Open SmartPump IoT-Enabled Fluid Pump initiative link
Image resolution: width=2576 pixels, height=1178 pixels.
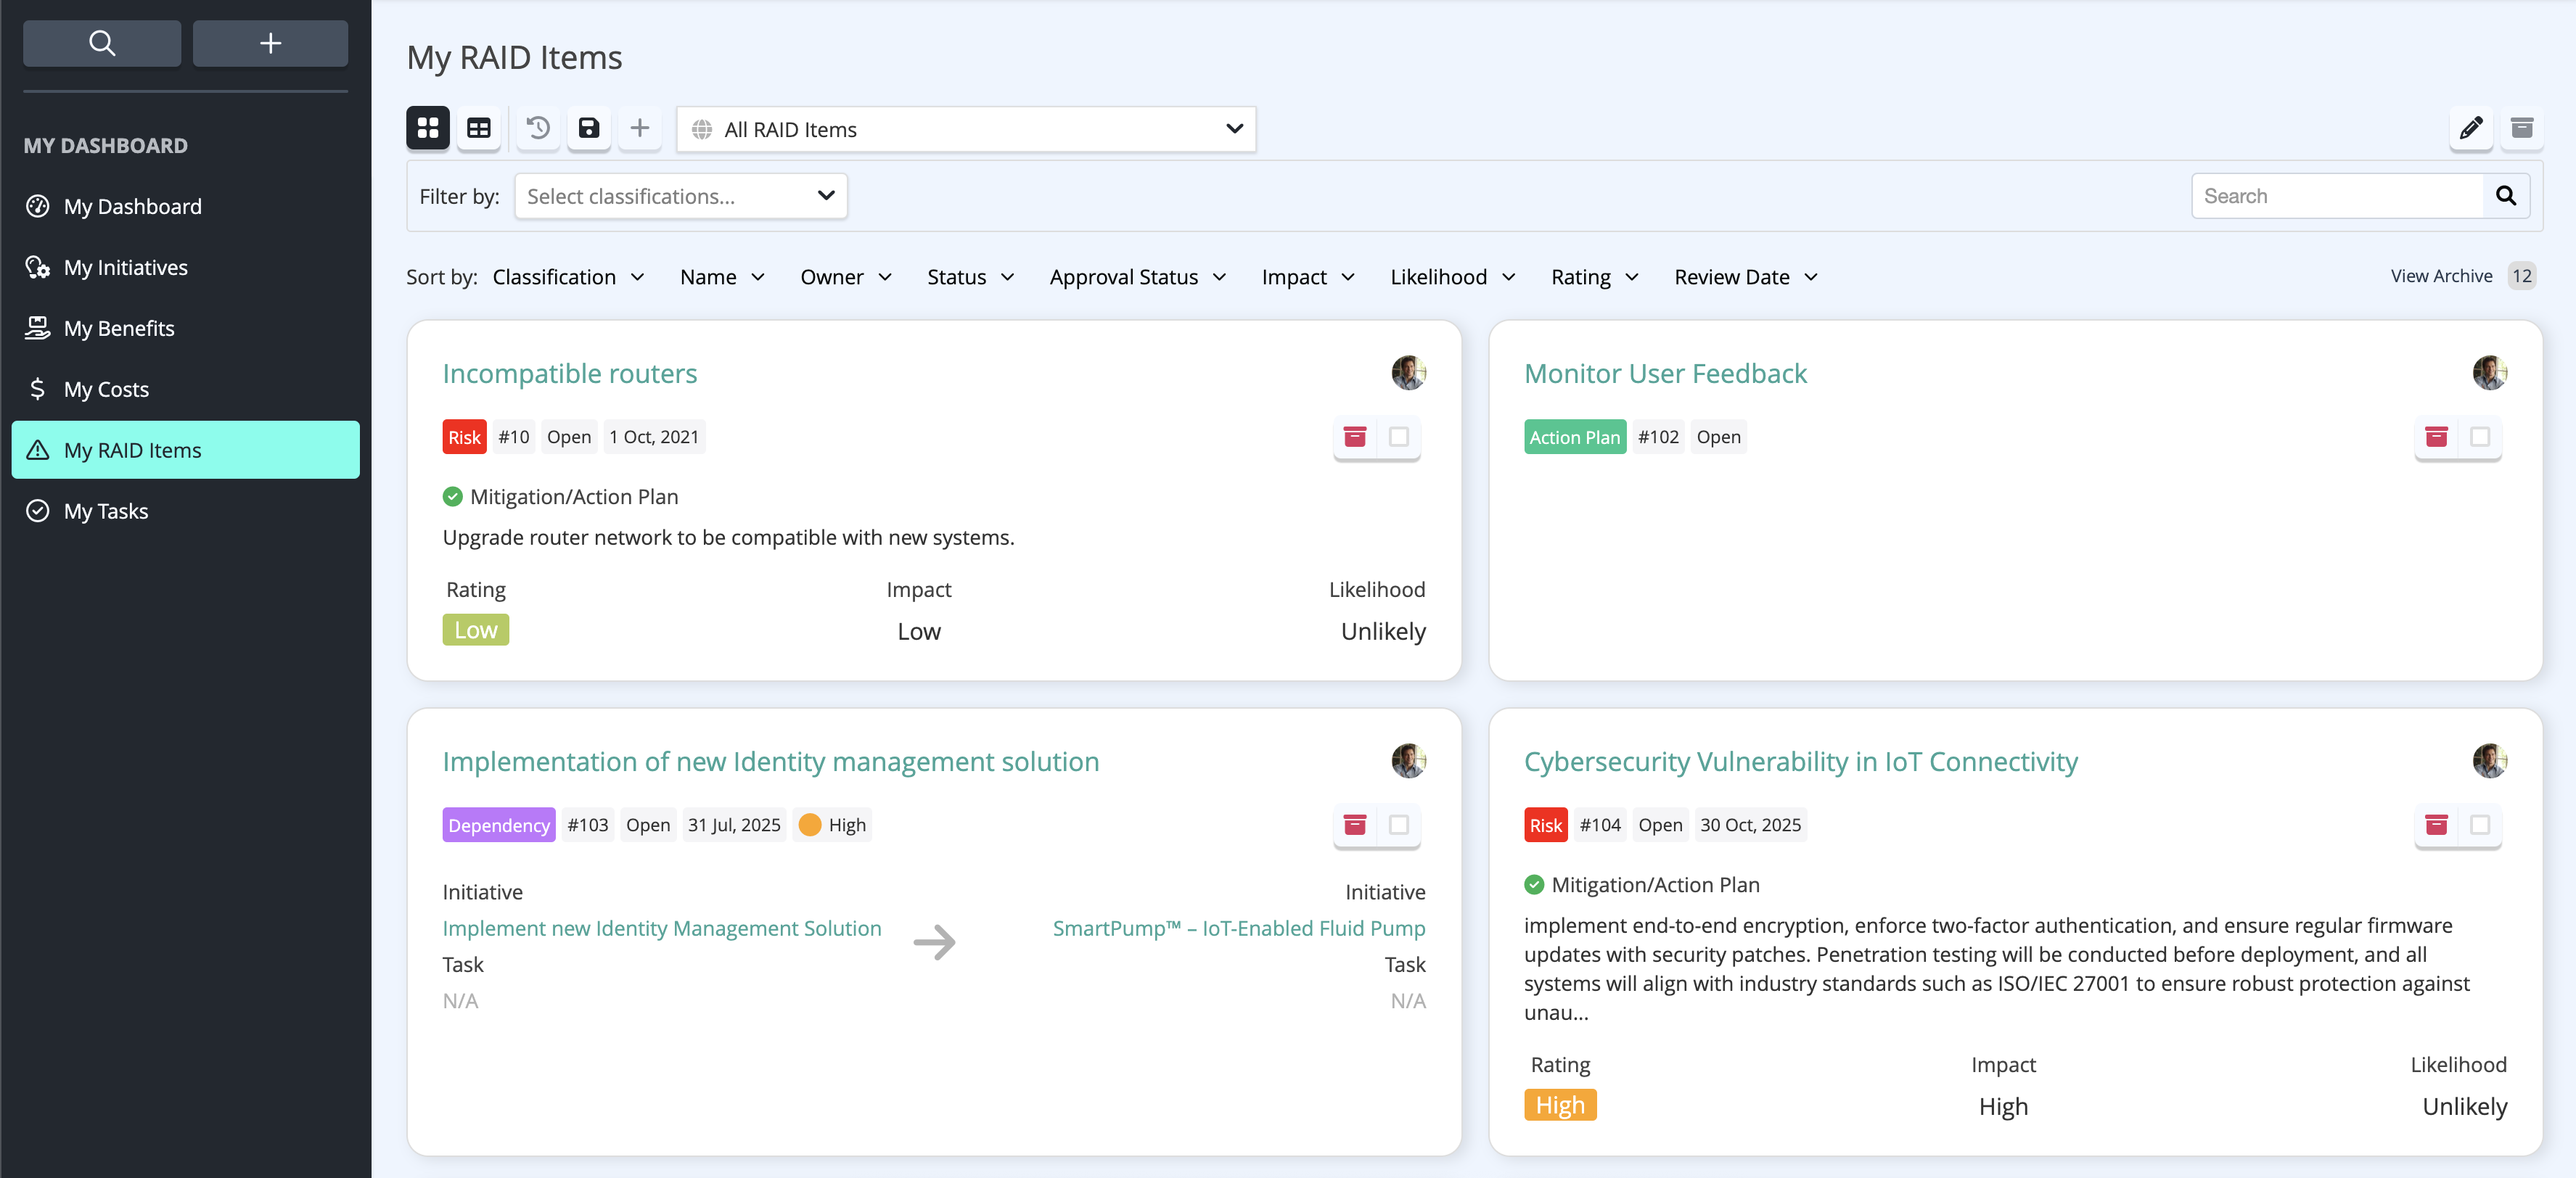point(1239,928)
